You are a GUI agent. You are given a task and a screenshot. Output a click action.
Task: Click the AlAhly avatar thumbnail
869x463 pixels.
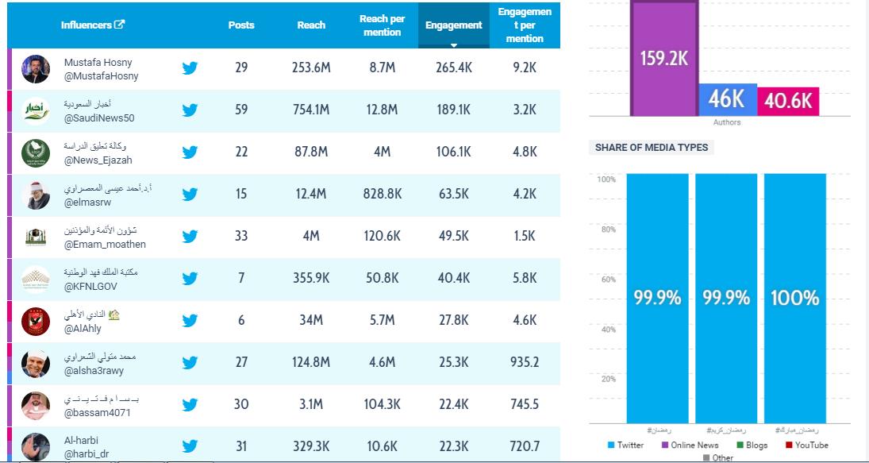pos(36,321)
